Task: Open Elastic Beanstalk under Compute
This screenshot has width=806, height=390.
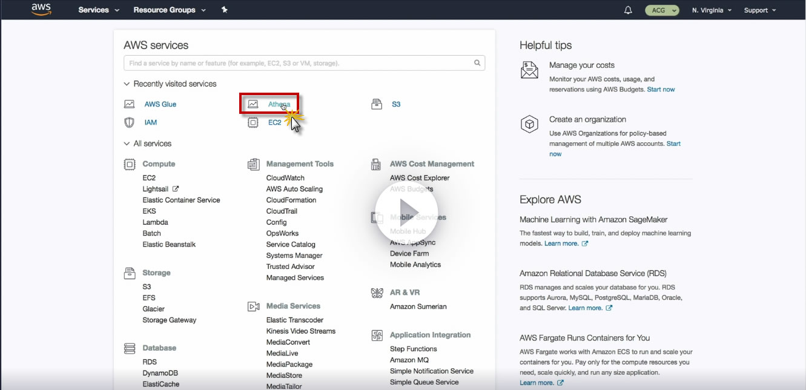Action: point(169,245)
